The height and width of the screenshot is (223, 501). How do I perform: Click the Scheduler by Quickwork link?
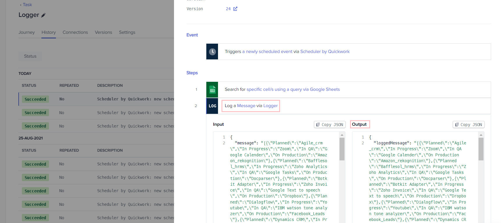coord(325,52)
